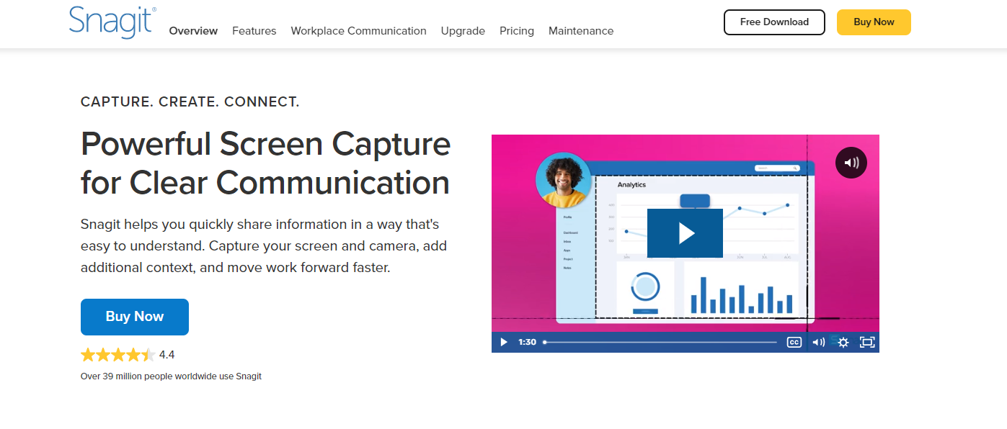Screen dimensions: 1007x429
Task: Open the Upgrade nav item
Action: pos(463,31)
